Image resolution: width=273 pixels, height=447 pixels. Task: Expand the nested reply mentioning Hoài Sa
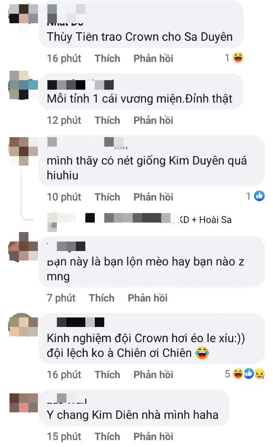[139, 220]
